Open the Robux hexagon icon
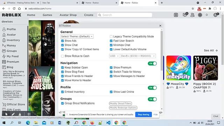This screenshot has width=224, height=126. 200,15
